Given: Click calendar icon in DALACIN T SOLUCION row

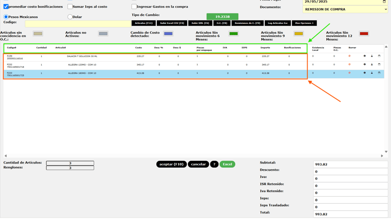Looking at the screenshot, I should pos(379,56).
